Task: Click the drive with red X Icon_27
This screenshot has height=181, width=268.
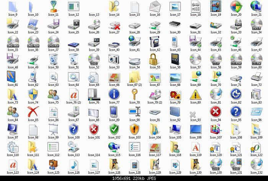Action: 114,25
